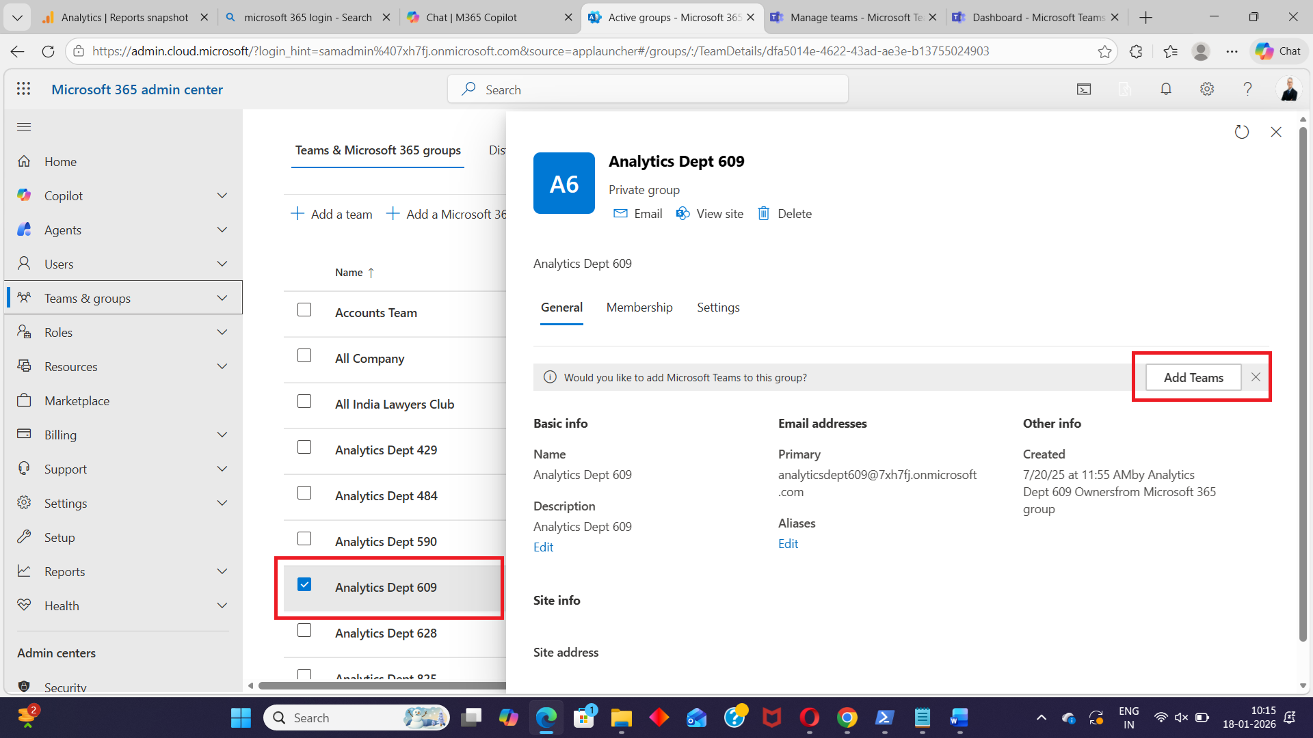Click the help question mark icon
This screenshot has height=738, width=1313.
coord(1247,89)
